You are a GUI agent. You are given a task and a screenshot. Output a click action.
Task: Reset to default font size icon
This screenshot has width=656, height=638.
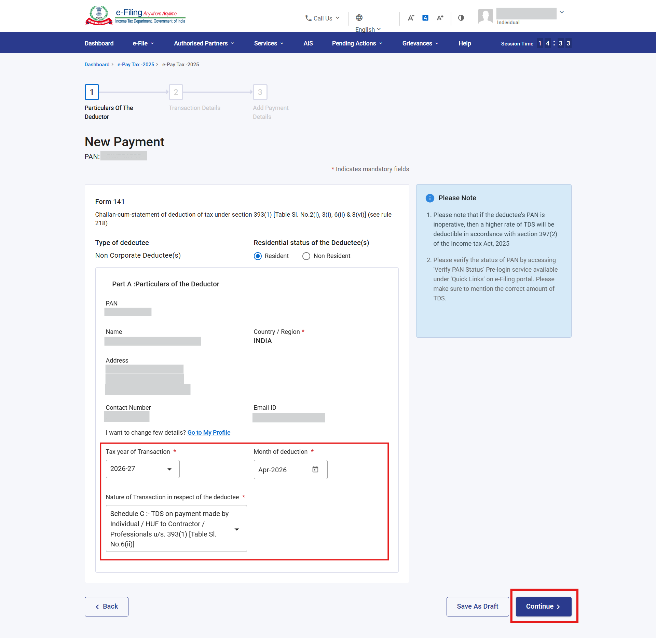pyautogui.click(x=425, y=18)
